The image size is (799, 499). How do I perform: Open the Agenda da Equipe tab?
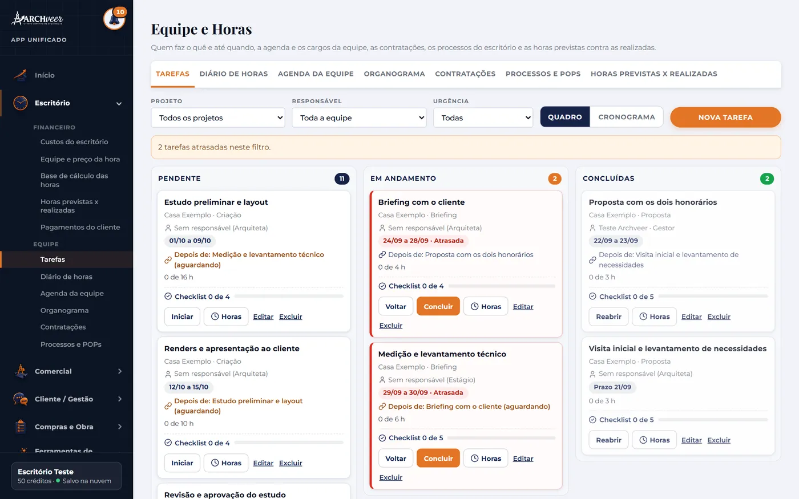pyautogui.click(x=316, y=74)
